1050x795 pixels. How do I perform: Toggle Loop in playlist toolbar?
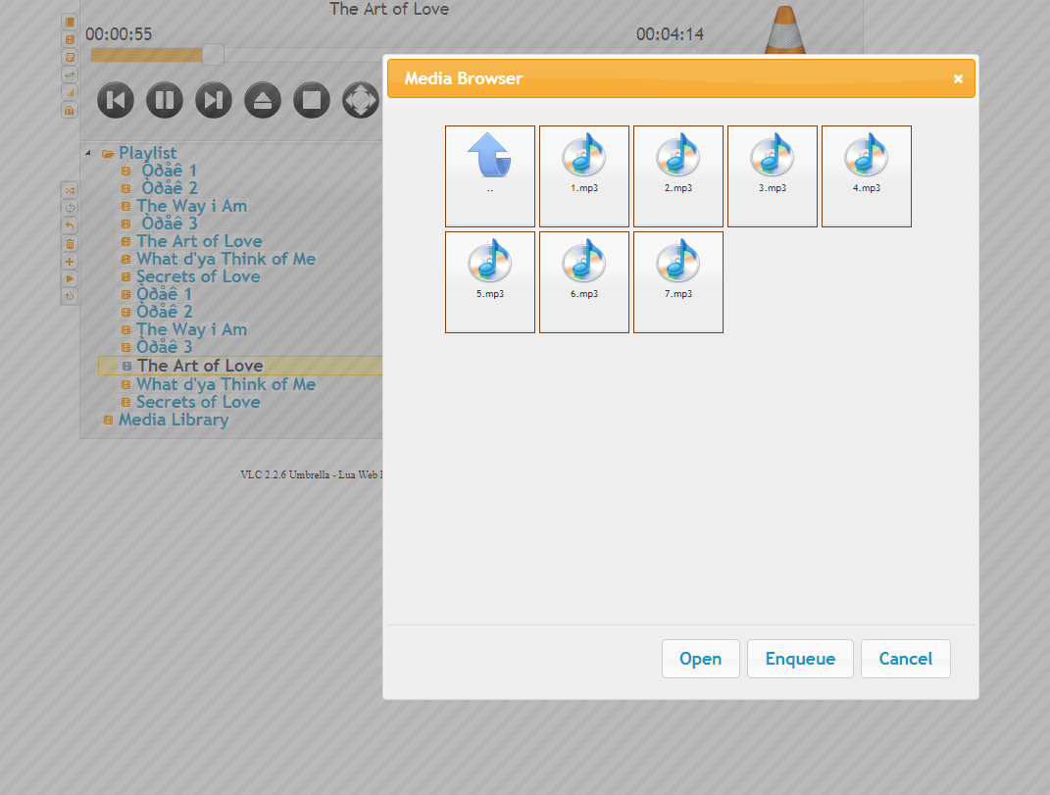pos(70,208)
